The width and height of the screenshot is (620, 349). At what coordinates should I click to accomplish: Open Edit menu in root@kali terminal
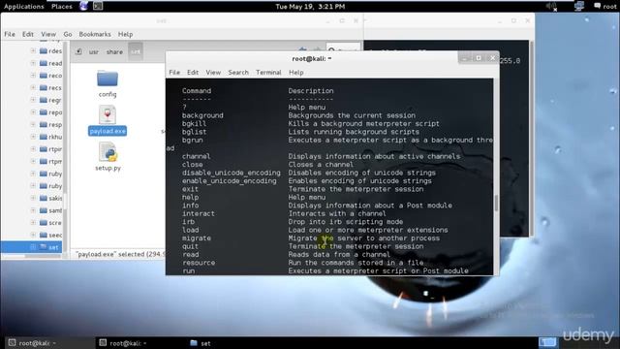[193, 73]
